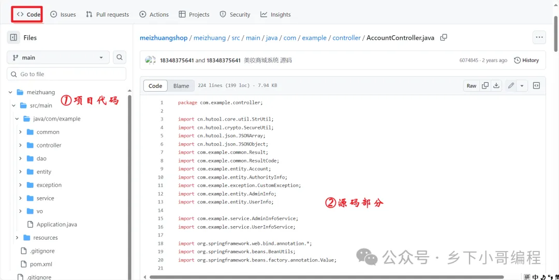Viewport: 559px width, 280px height.
Task: Go to java breadcrumb link
Action: click(272, 37)
